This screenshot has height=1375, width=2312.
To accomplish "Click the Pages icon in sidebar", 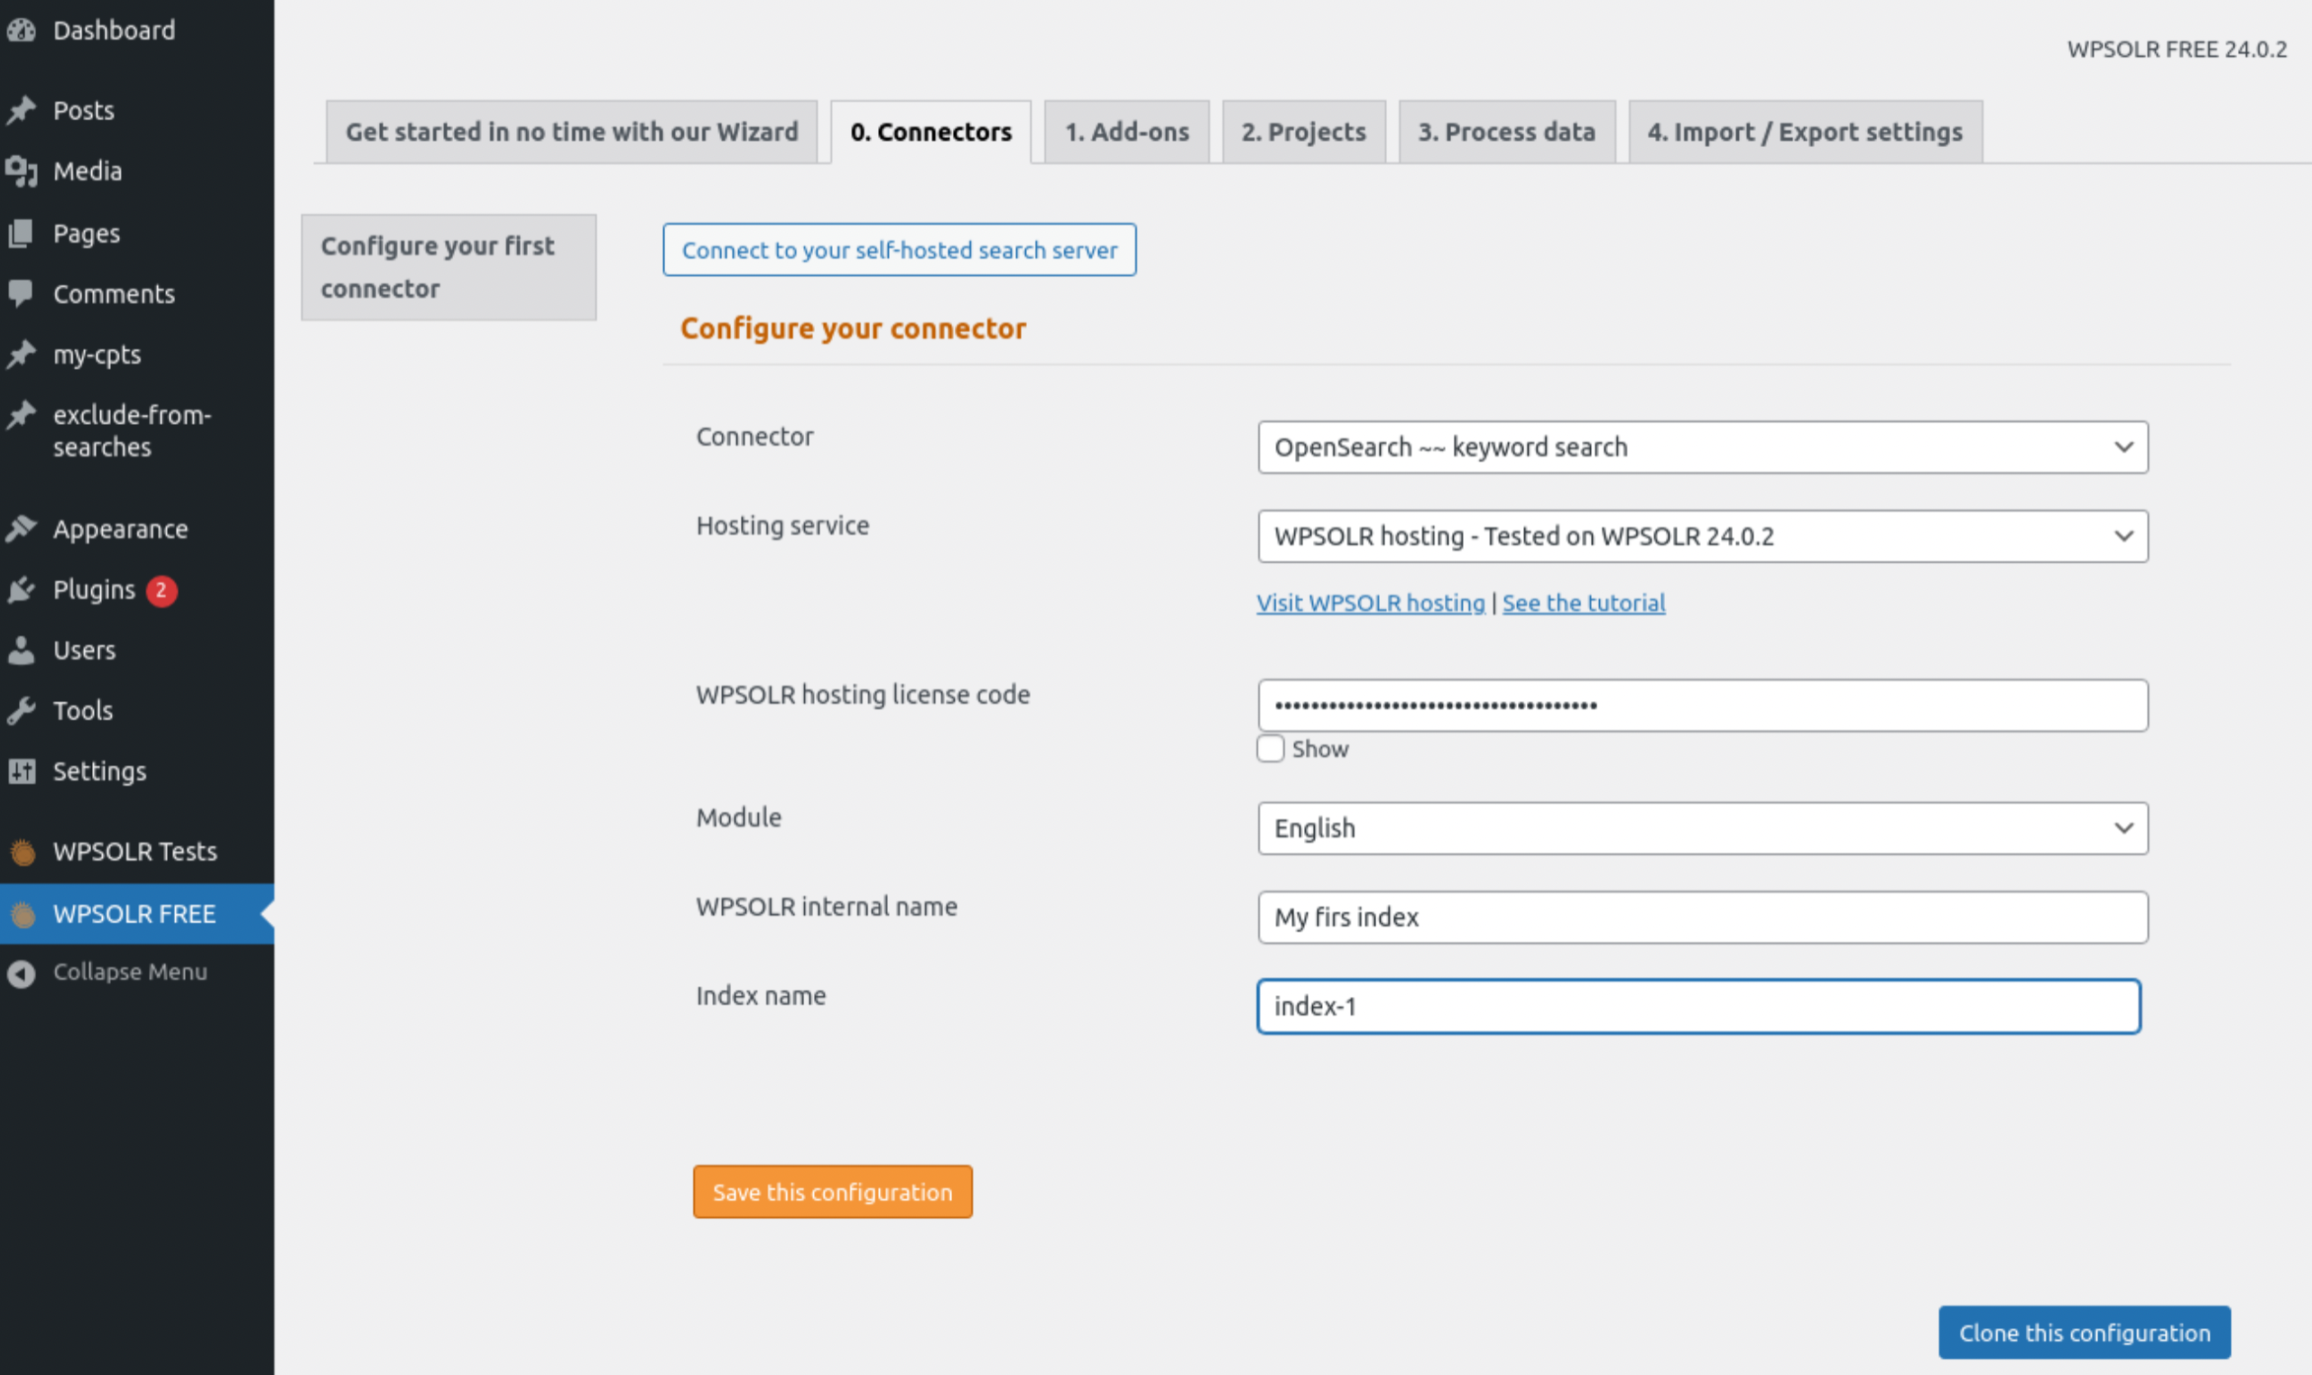I will [22, 234].
